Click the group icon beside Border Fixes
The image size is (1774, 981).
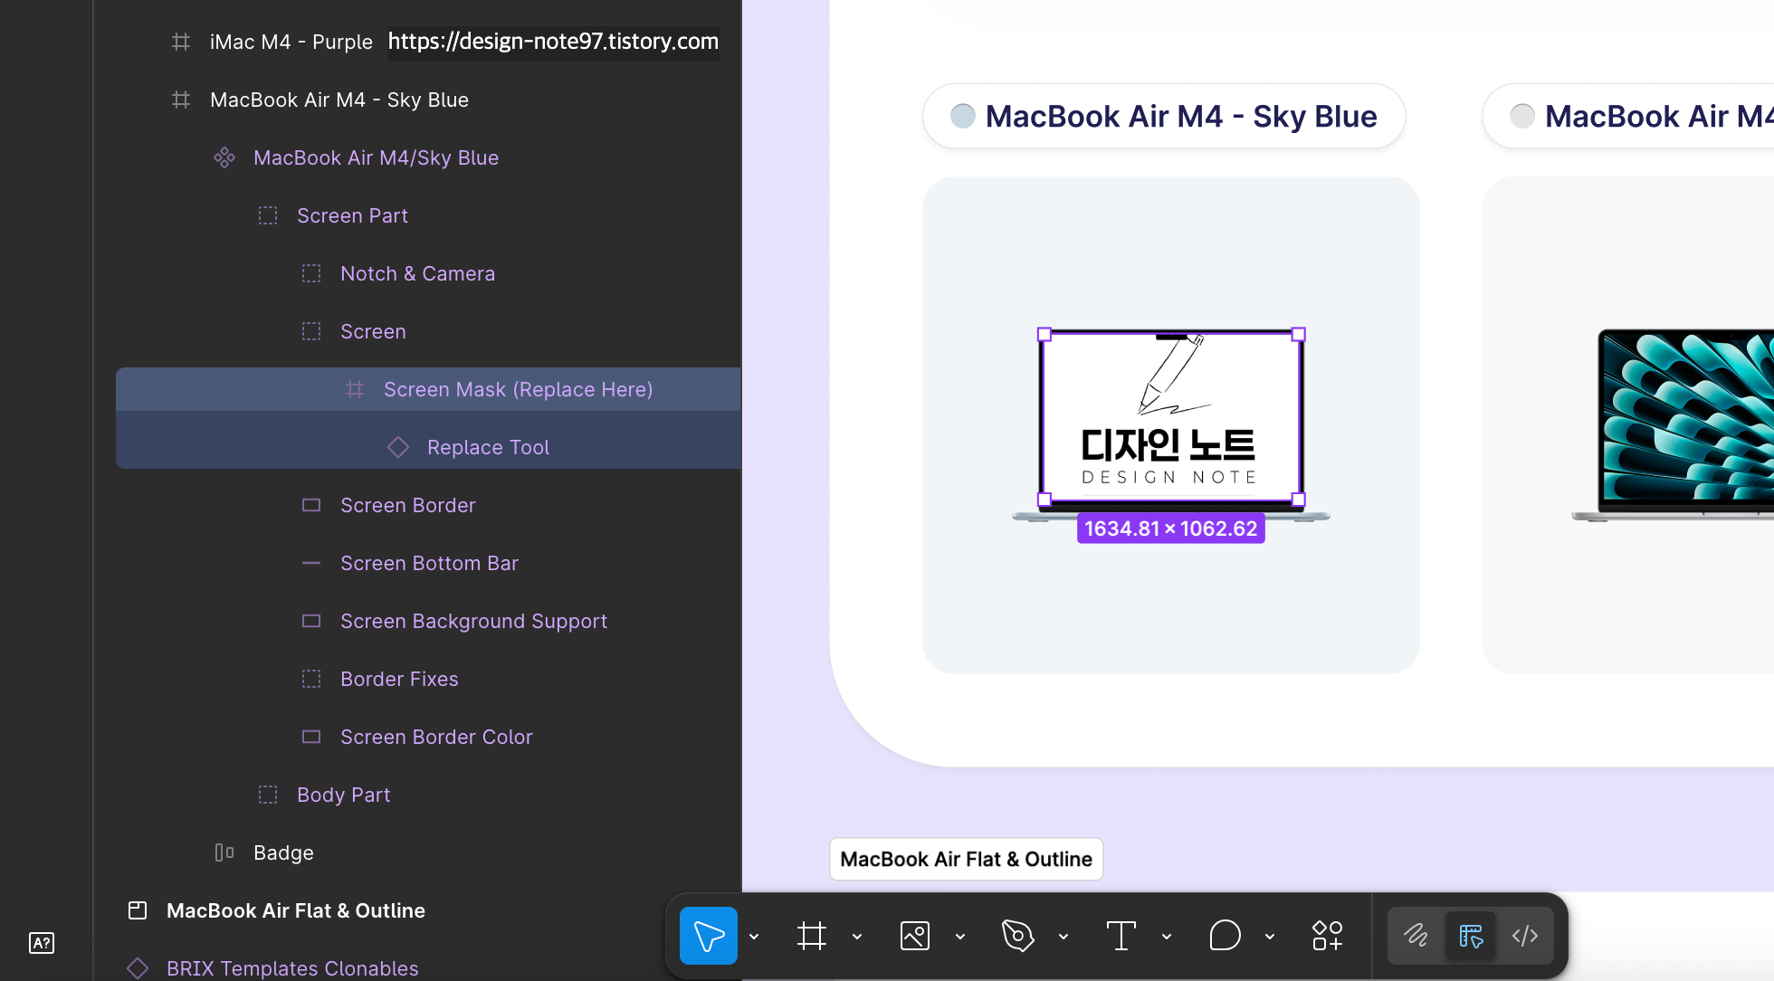click(311, 679)
